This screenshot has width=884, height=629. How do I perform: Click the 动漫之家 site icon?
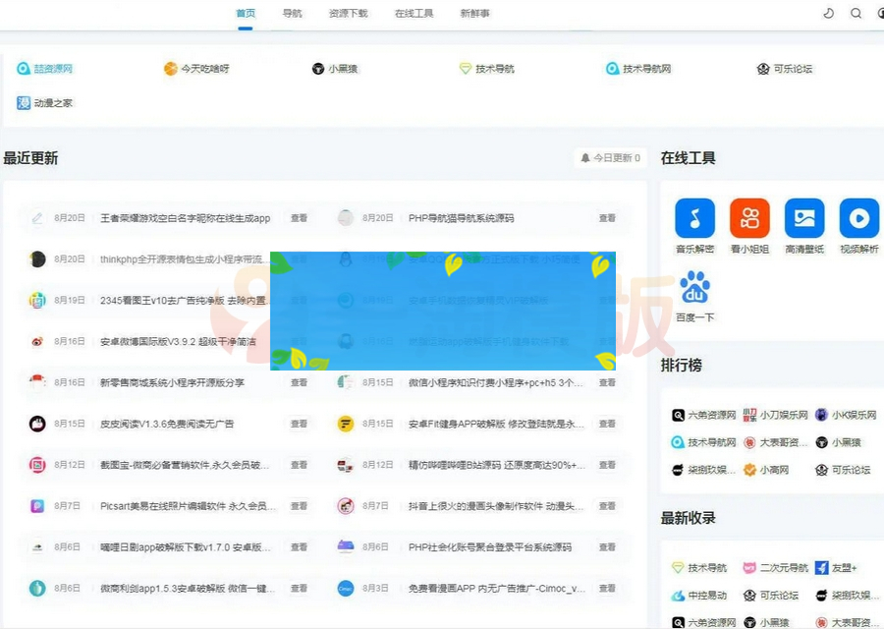[23, 102]
